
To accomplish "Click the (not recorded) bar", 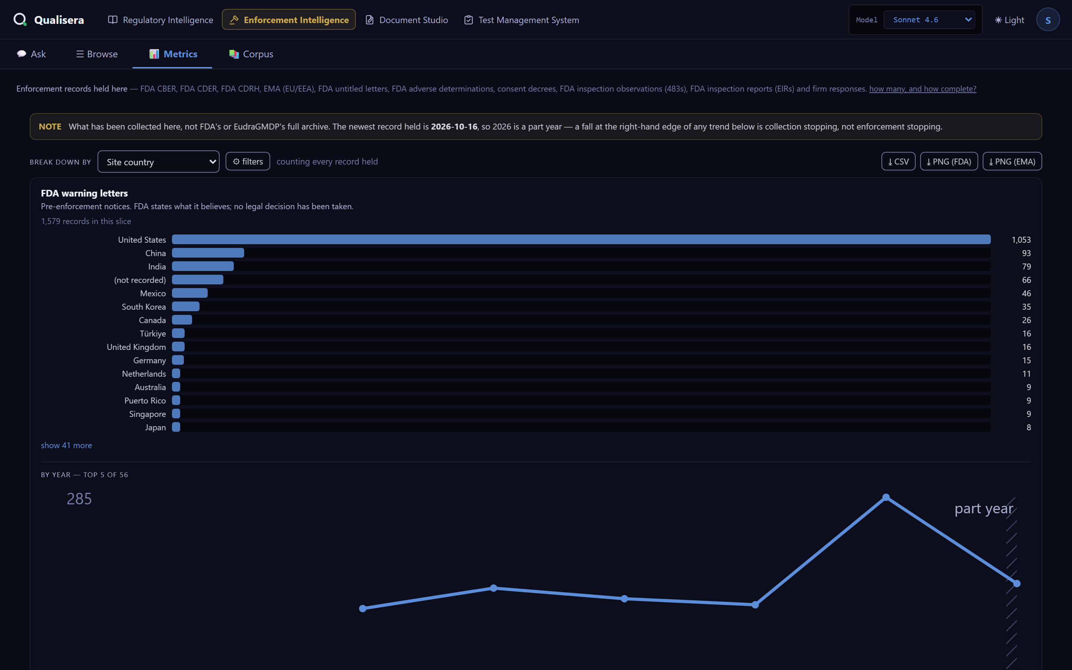I will click(x=198, y=280).
